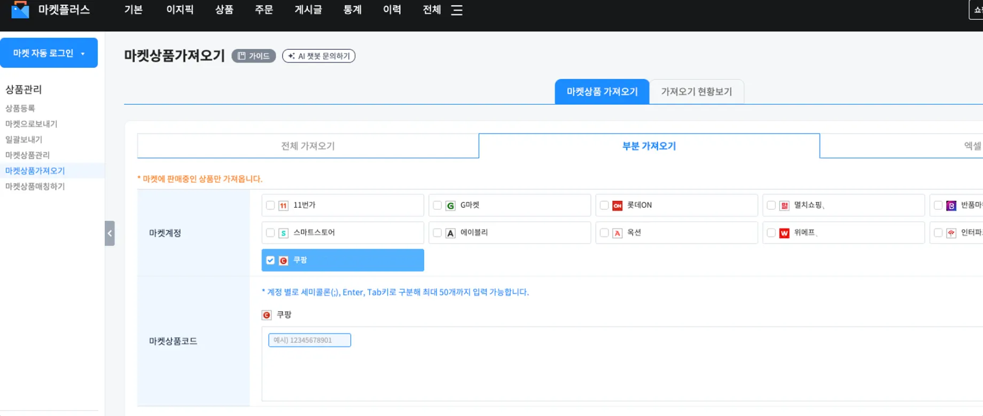Enable the 스마트스토어 checkbox
Image resolution: width=983 pixels, height=416 pixels.
(x=270, y=233)
